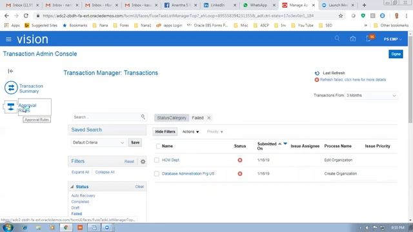Click the Last Refresh icon
413x232 pixels.
[x=317, y=73]
